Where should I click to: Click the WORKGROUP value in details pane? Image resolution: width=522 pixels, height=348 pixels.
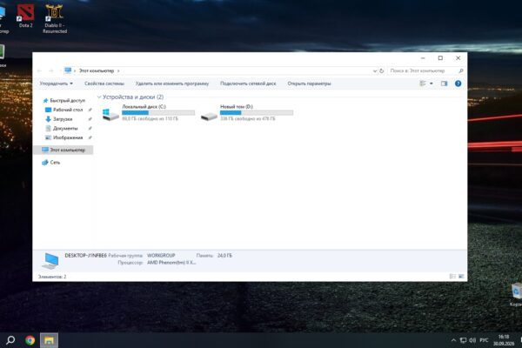[161, 256]
